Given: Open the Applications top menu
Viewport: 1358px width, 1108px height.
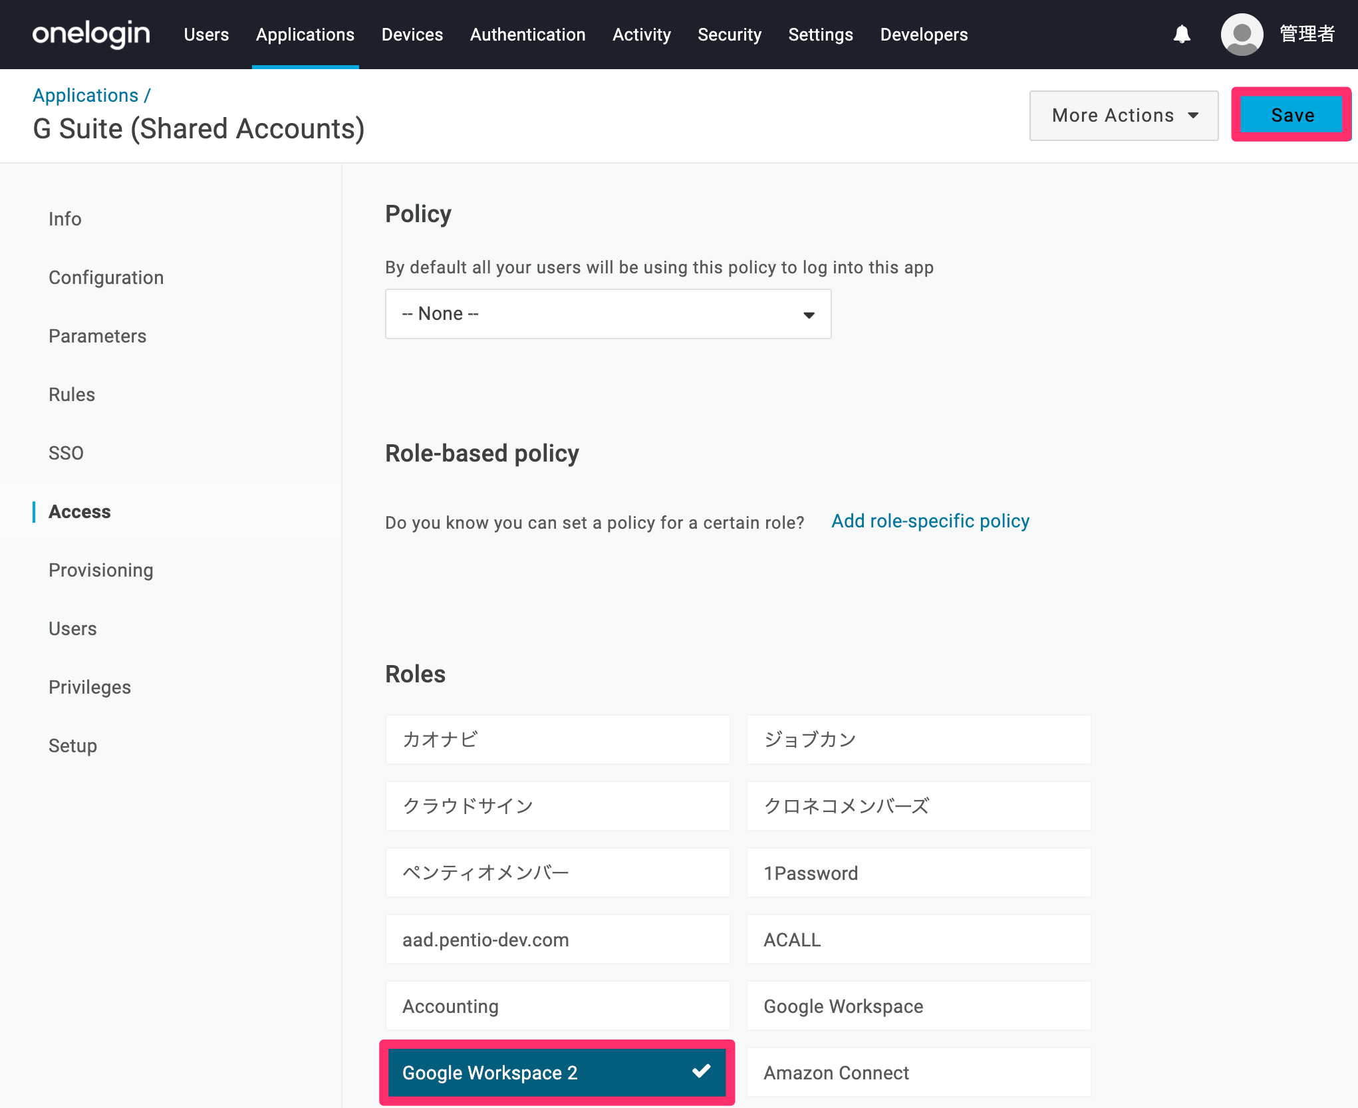Looking at the screenshot, I should click(x=305, y=34).
